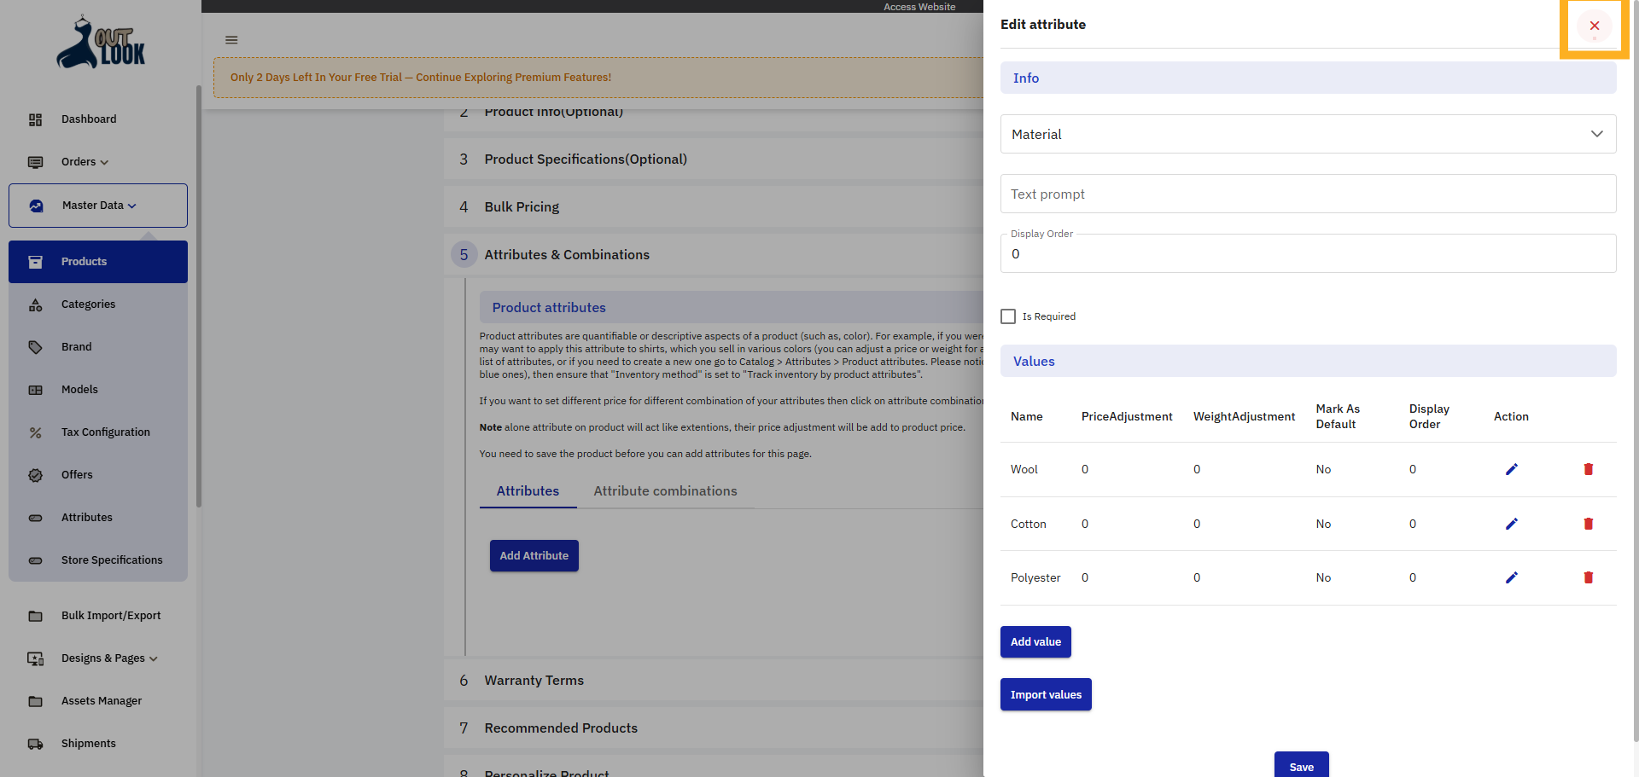This screenshot has height=777, width=1639.
Task: Open the Tax Configuration percent icon
Action: 35,432
